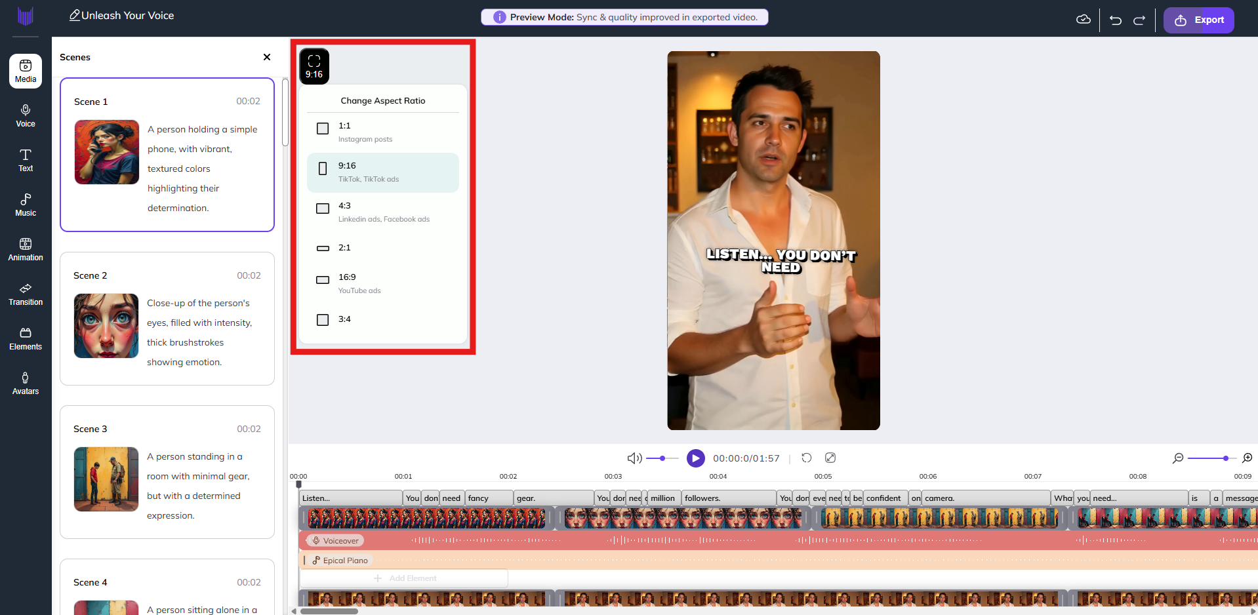Open the Transition panel
The width and height of the screenshot is (1258, 615).
pos(26,294)
